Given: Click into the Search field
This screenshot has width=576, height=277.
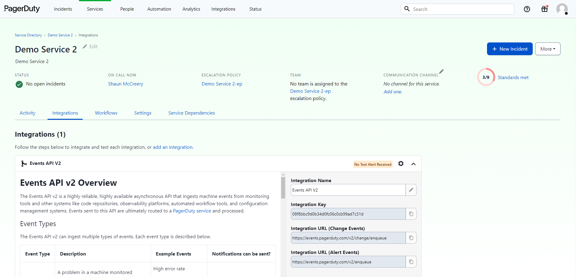Looking at the screenshot, I should pyautogui.click(x=458, y=9).
